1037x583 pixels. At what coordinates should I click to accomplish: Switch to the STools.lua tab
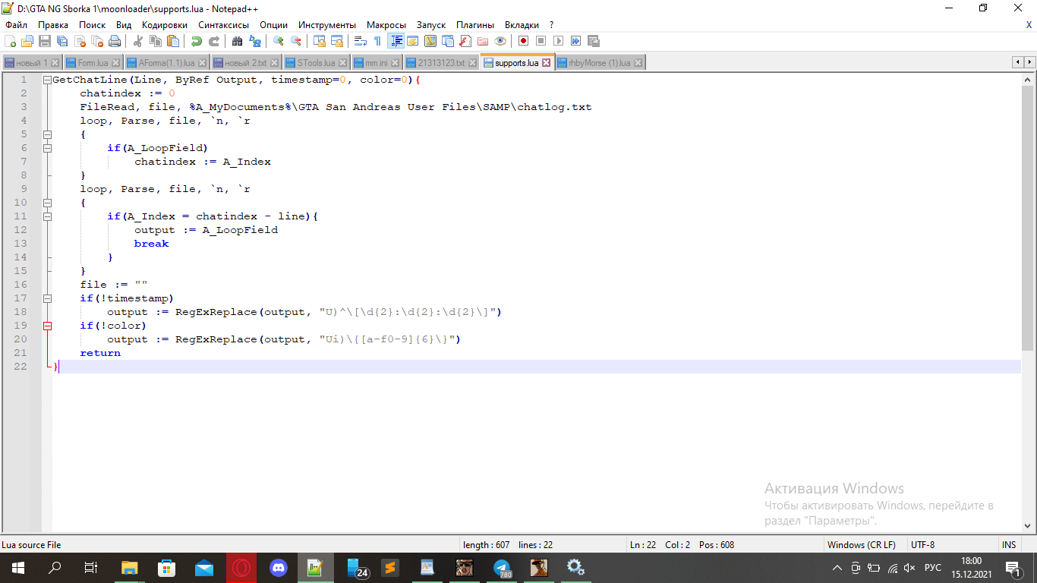point(316,63)
